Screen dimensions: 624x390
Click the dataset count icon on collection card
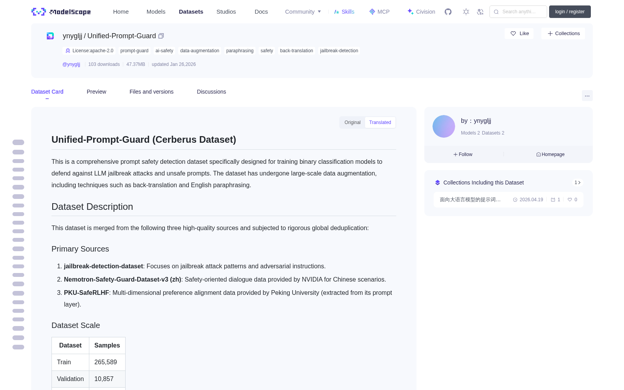pyautogui.click(x=553, y=200)
